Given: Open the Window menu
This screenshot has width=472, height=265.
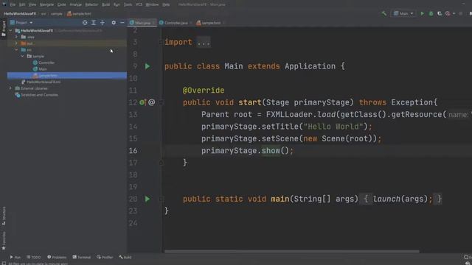Looking at the screenshot, I should coord(152,4).
